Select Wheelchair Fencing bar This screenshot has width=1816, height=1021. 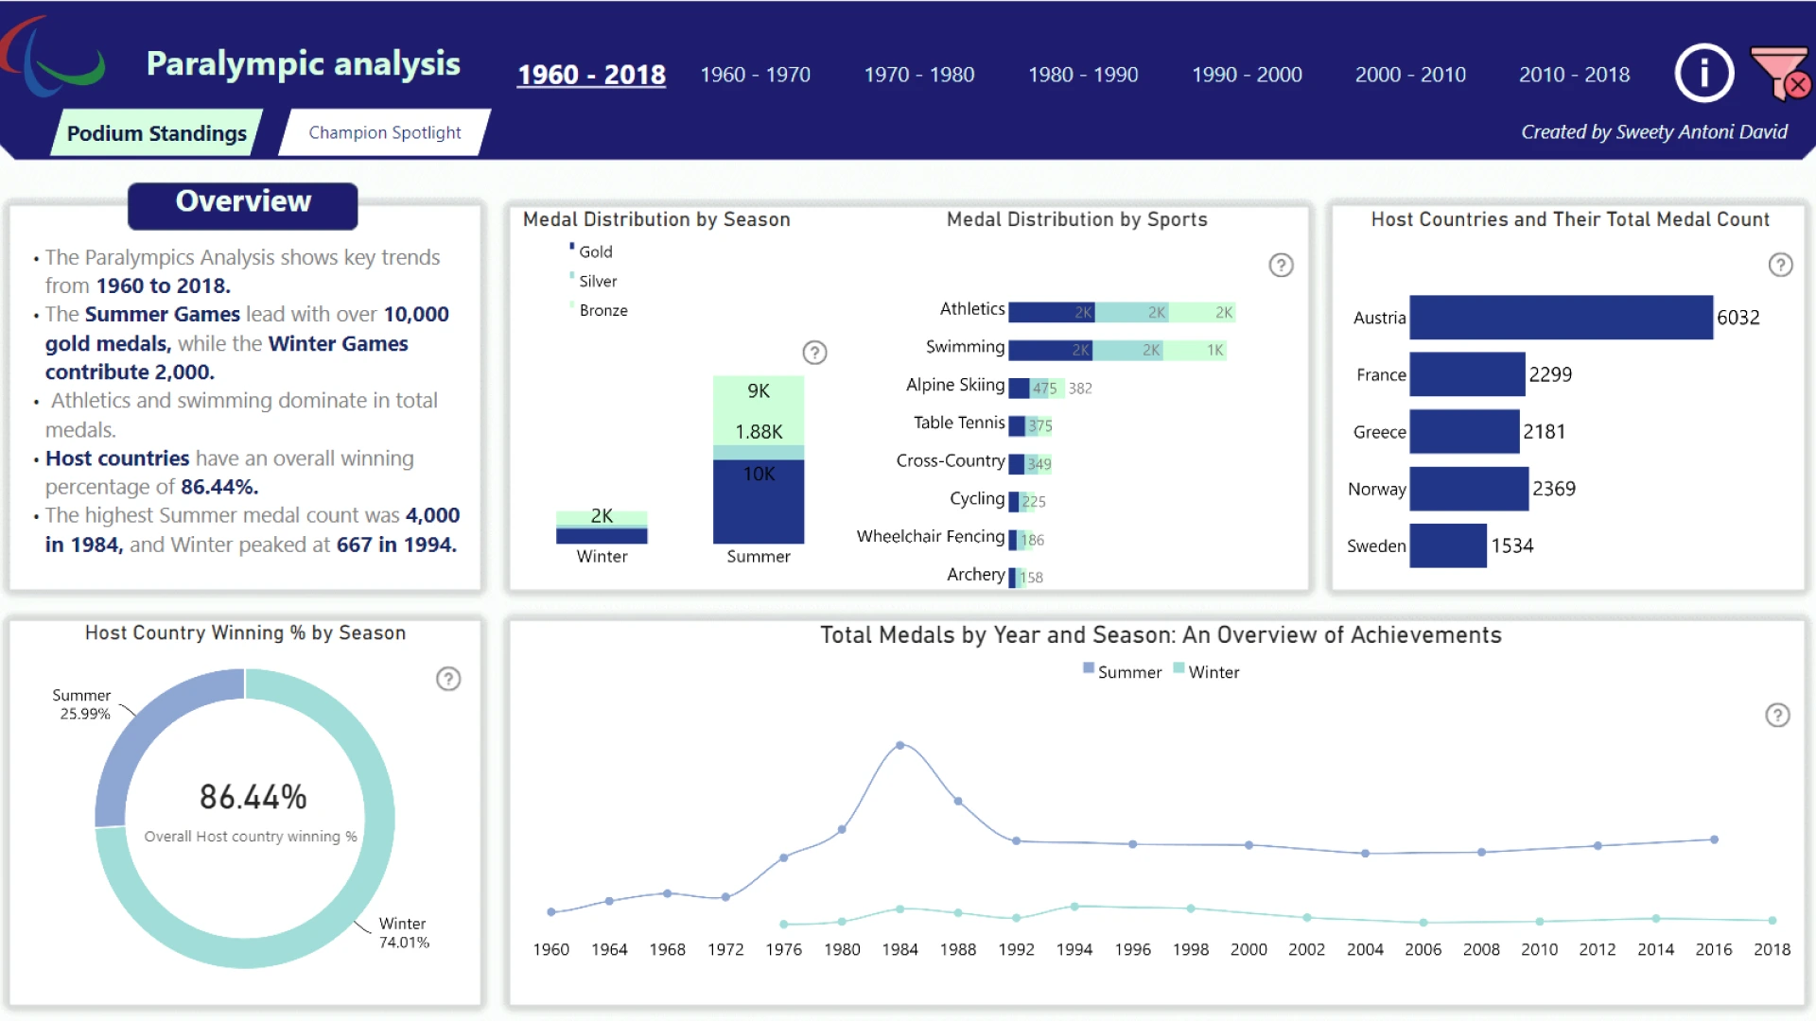[x=1020, y=539]
